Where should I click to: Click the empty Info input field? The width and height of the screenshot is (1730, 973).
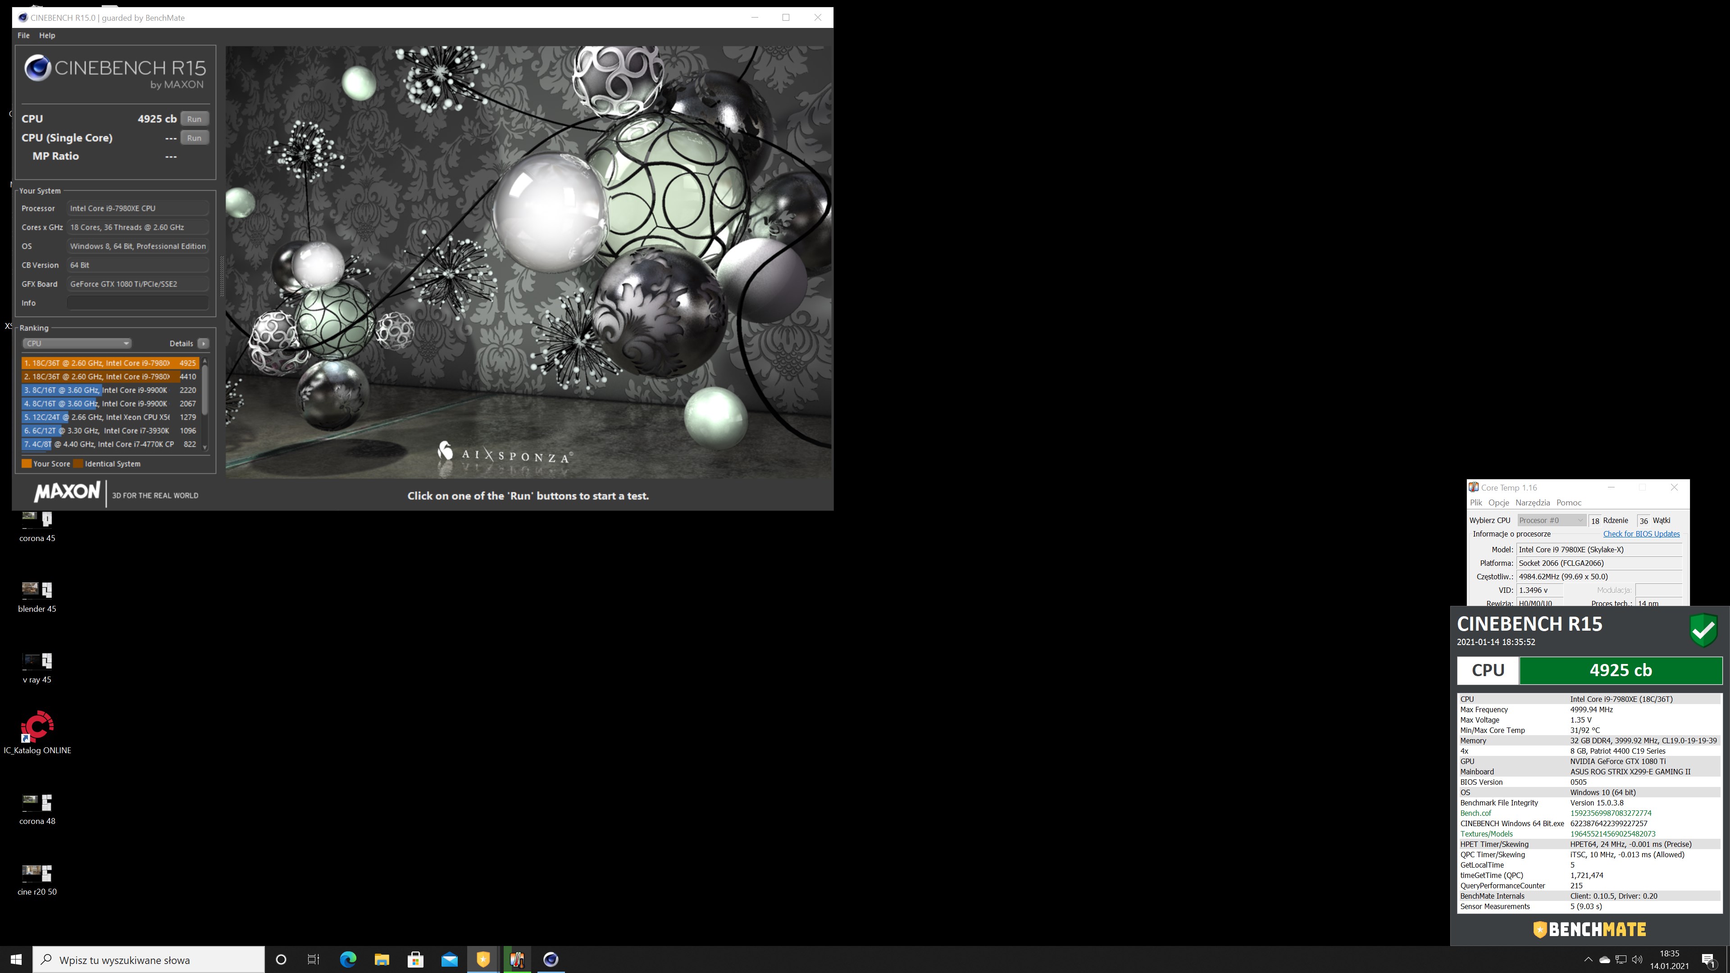tap(138, 303)
